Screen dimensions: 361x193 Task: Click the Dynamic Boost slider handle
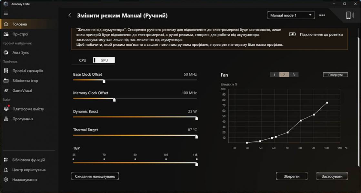click(196, 118)
